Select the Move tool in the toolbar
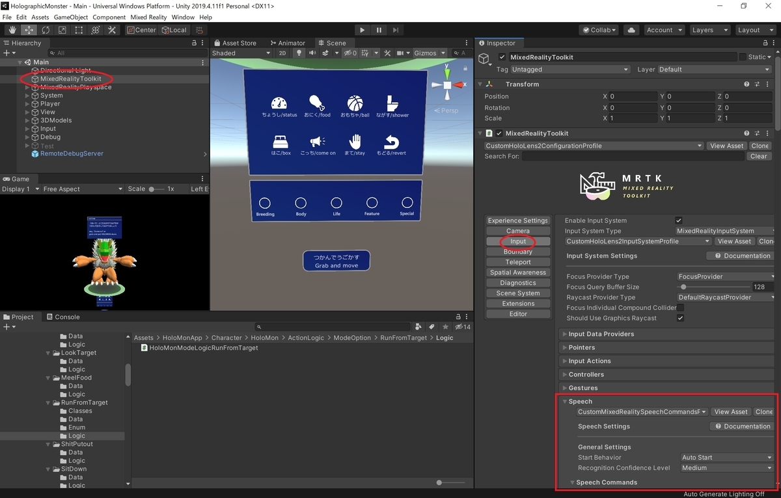The width and height of the screenshot is (781, 498). tap(29, 30)
